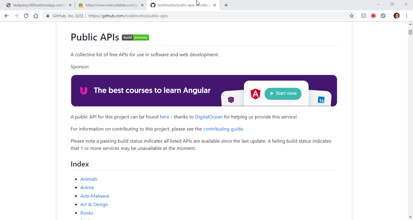
Task: Click the purple shield icon on the banner's left card
Action: [x=231, y=100]
